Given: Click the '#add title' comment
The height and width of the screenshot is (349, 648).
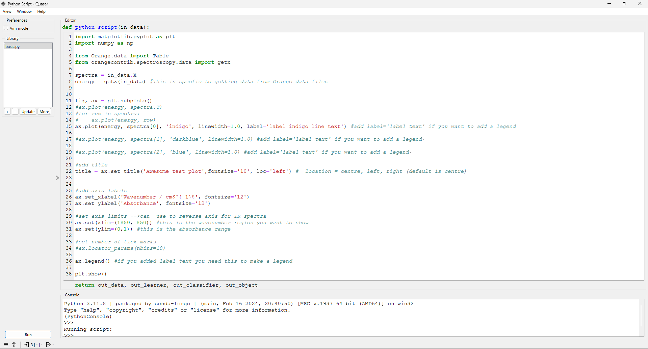Looking at the screenshot, I should (91, 165).
